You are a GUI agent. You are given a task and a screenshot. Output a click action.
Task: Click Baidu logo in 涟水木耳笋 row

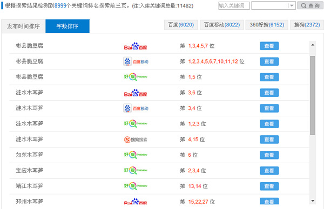click(136, 93)
